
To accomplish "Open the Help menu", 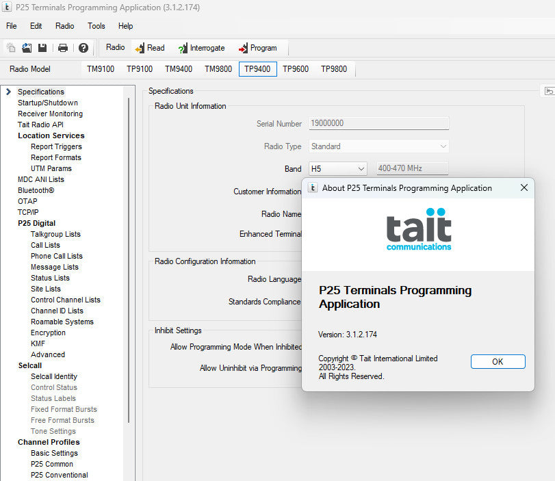I will tap(126, 26).
